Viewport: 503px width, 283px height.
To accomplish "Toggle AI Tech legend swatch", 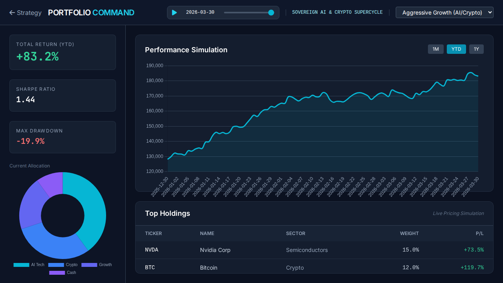I will [x=21, y=265].
